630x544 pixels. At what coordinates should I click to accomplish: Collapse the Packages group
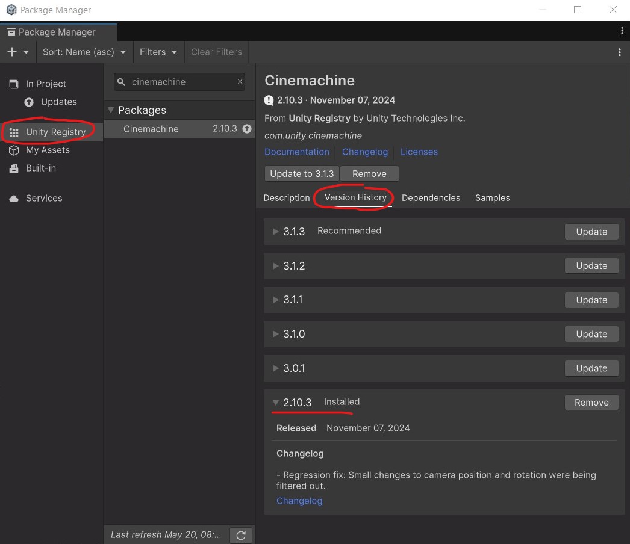(x=111, y=110)
